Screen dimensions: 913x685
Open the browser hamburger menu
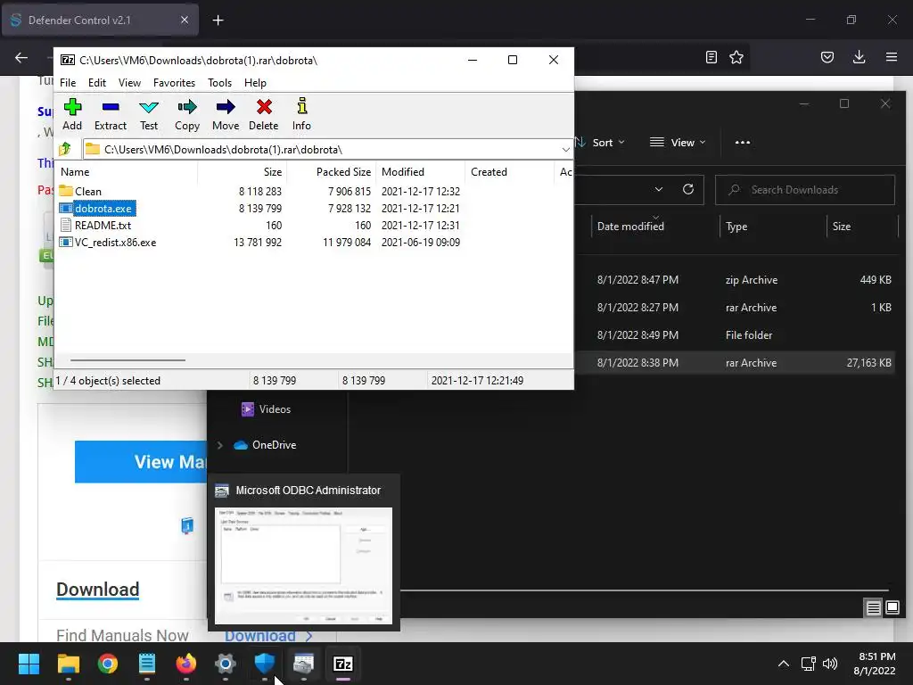[x=891, y=57]
